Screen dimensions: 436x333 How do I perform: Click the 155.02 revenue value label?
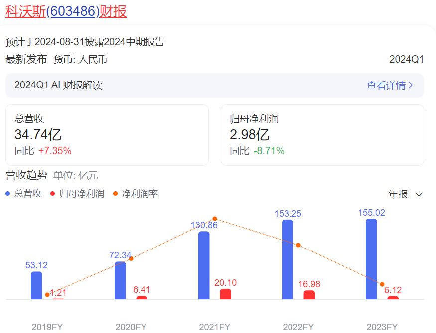pyautogui.click(x=372, y=213)
